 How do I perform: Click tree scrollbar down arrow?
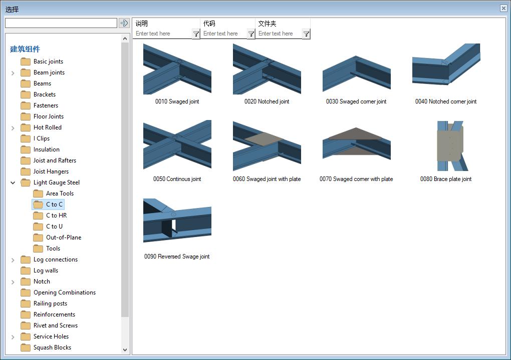tap(125, 350)
